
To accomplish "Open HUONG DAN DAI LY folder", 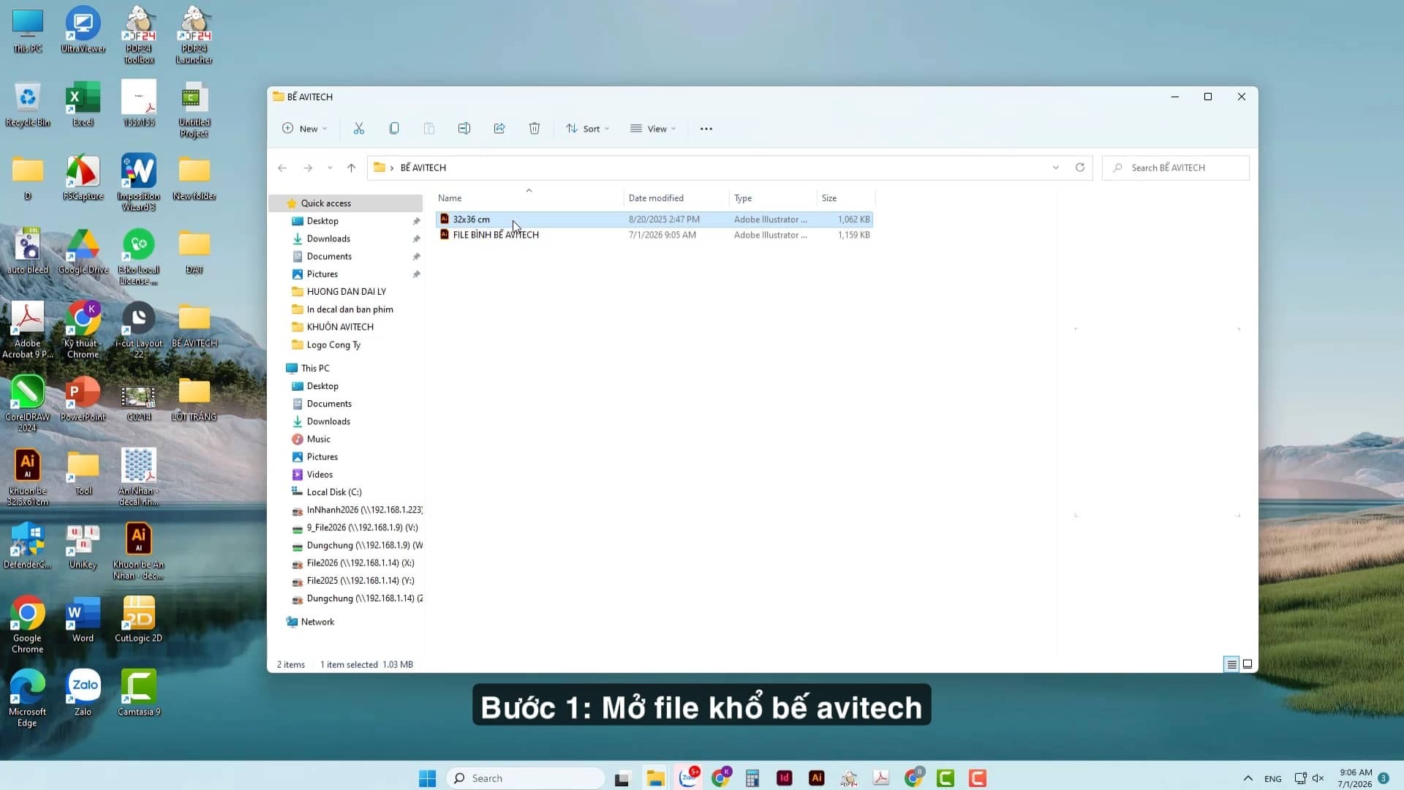I will [346, 291].
